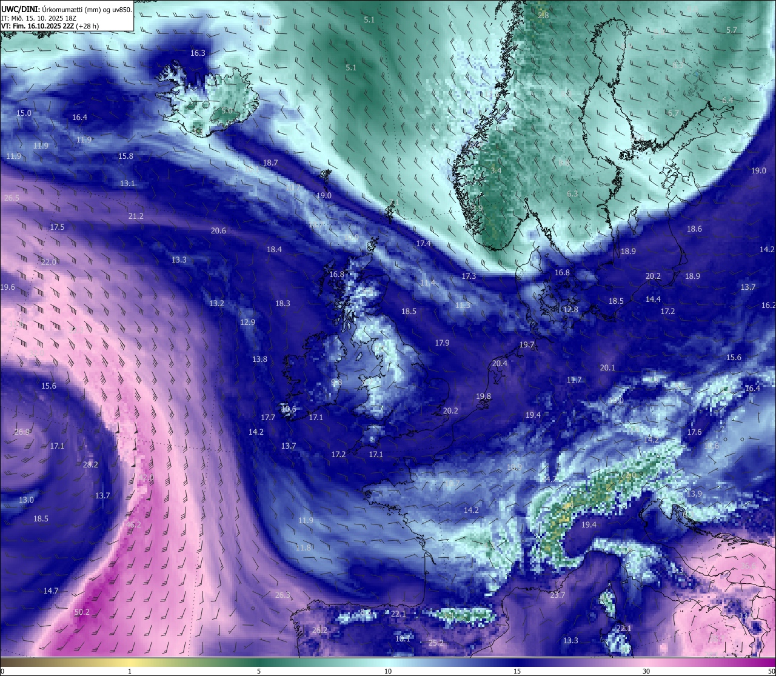Click the 12.9 value label
Screen dimensions: 776x676
247,323
